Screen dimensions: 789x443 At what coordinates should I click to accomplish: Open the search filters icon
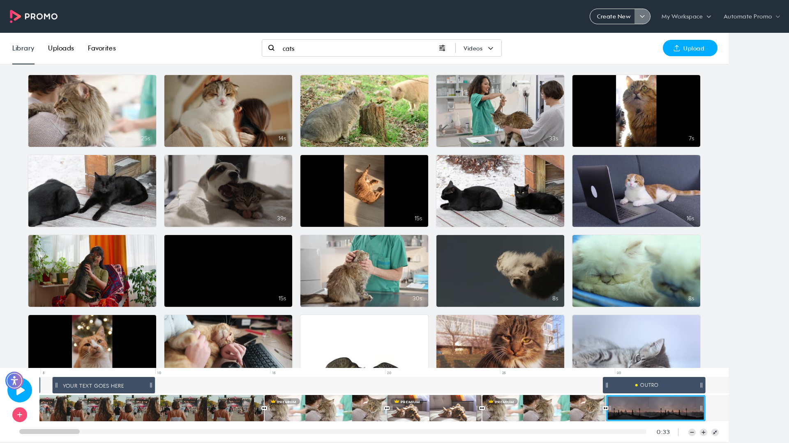442,48
